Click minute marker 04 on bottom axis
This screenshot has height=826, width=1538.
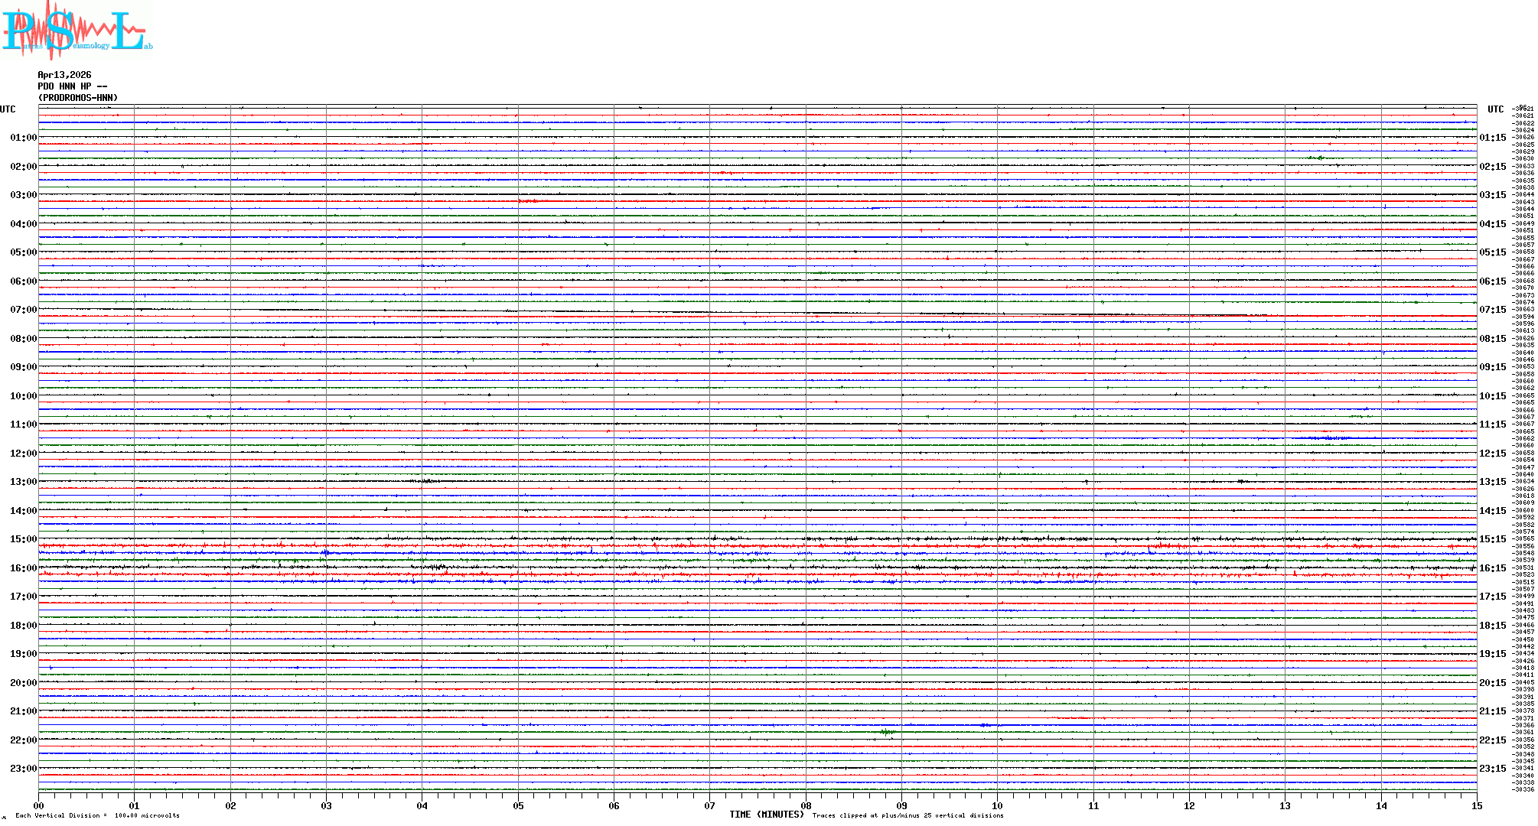coord(422,805)
